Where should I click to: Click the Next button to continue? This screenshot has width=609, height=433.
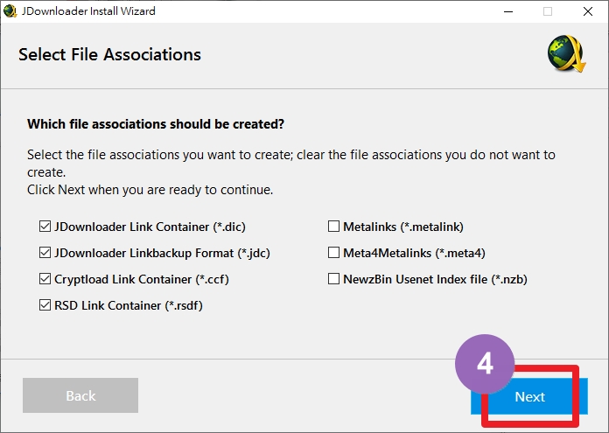[529, 396]
